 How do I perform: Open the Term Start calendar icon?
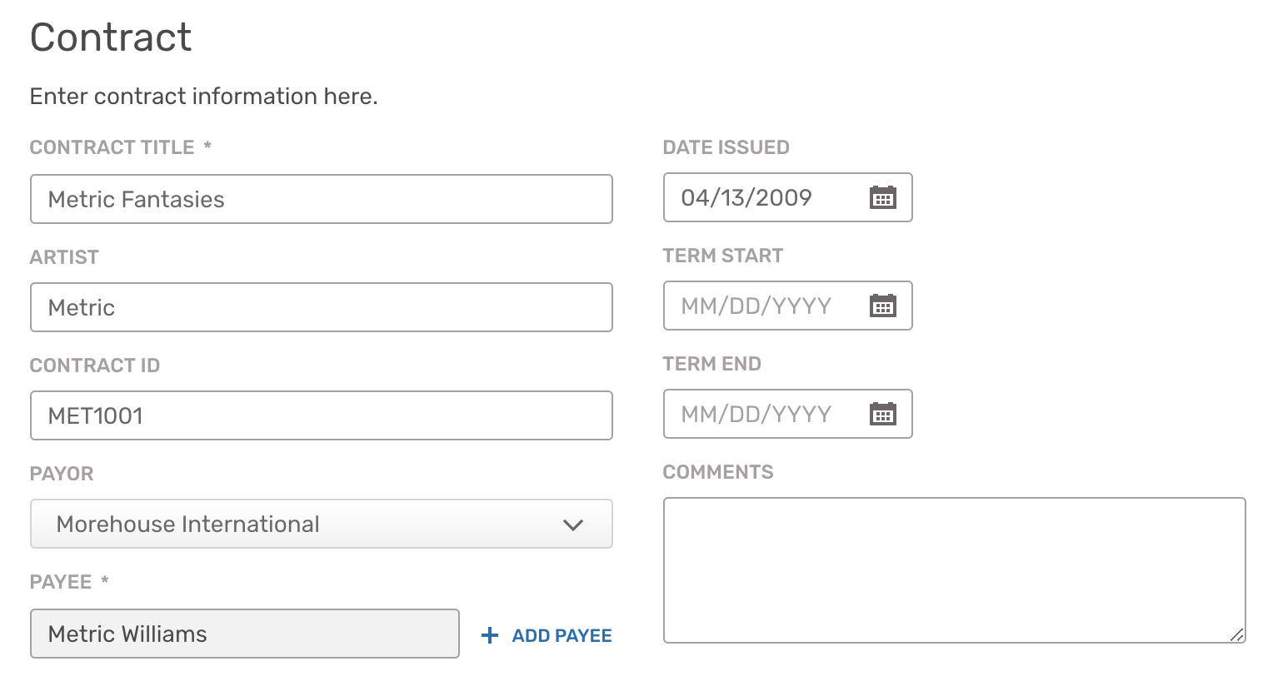[882, 306]
